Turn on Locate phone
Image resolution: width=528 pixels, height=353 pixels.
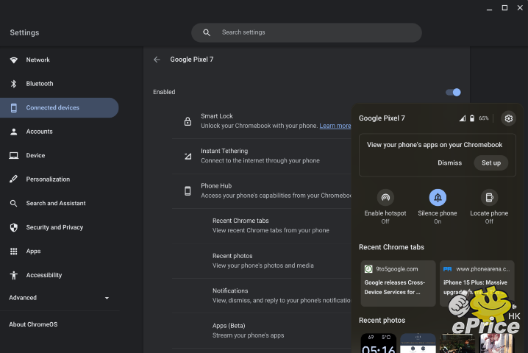(x=489, y=197)
